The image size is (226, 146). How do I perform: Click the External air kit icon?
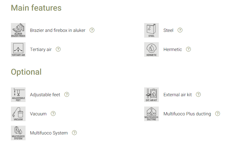pos(151,95)
